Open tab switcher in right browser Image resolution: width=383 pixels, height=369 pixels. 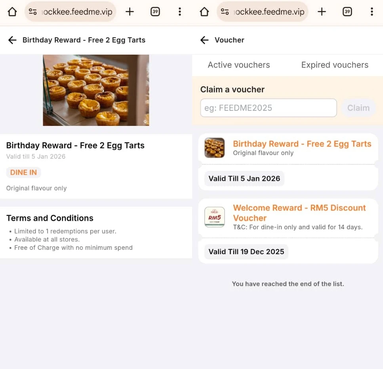coord(347,12)
